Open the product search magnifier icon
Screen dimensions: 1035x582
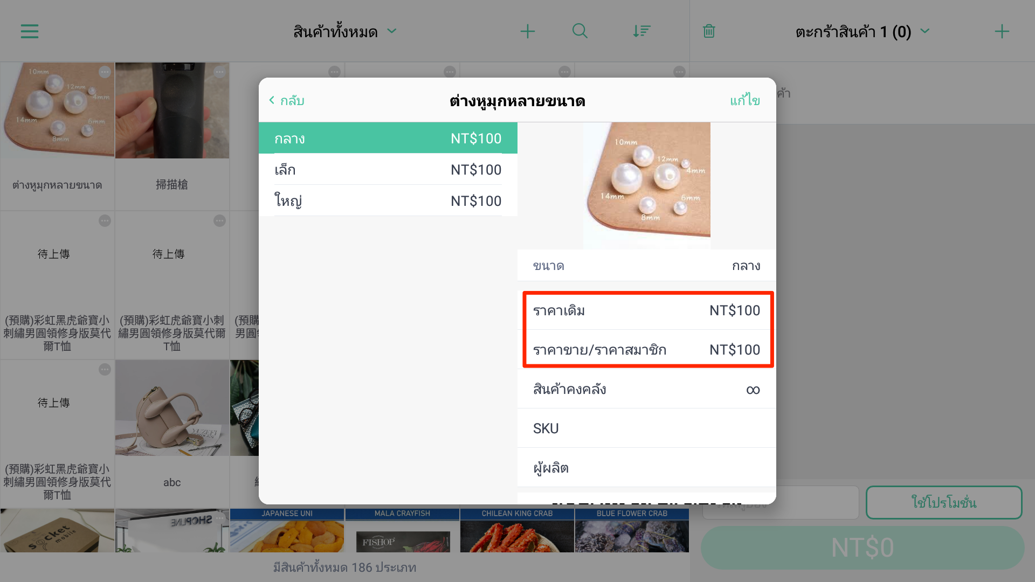579,31
